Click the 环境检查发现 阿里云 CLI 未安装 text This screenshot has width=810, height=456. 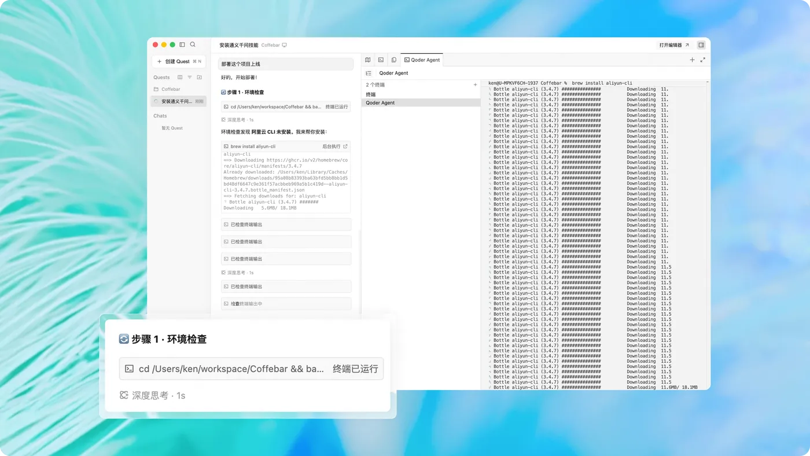pyautogui.click(x=274, y=132)
